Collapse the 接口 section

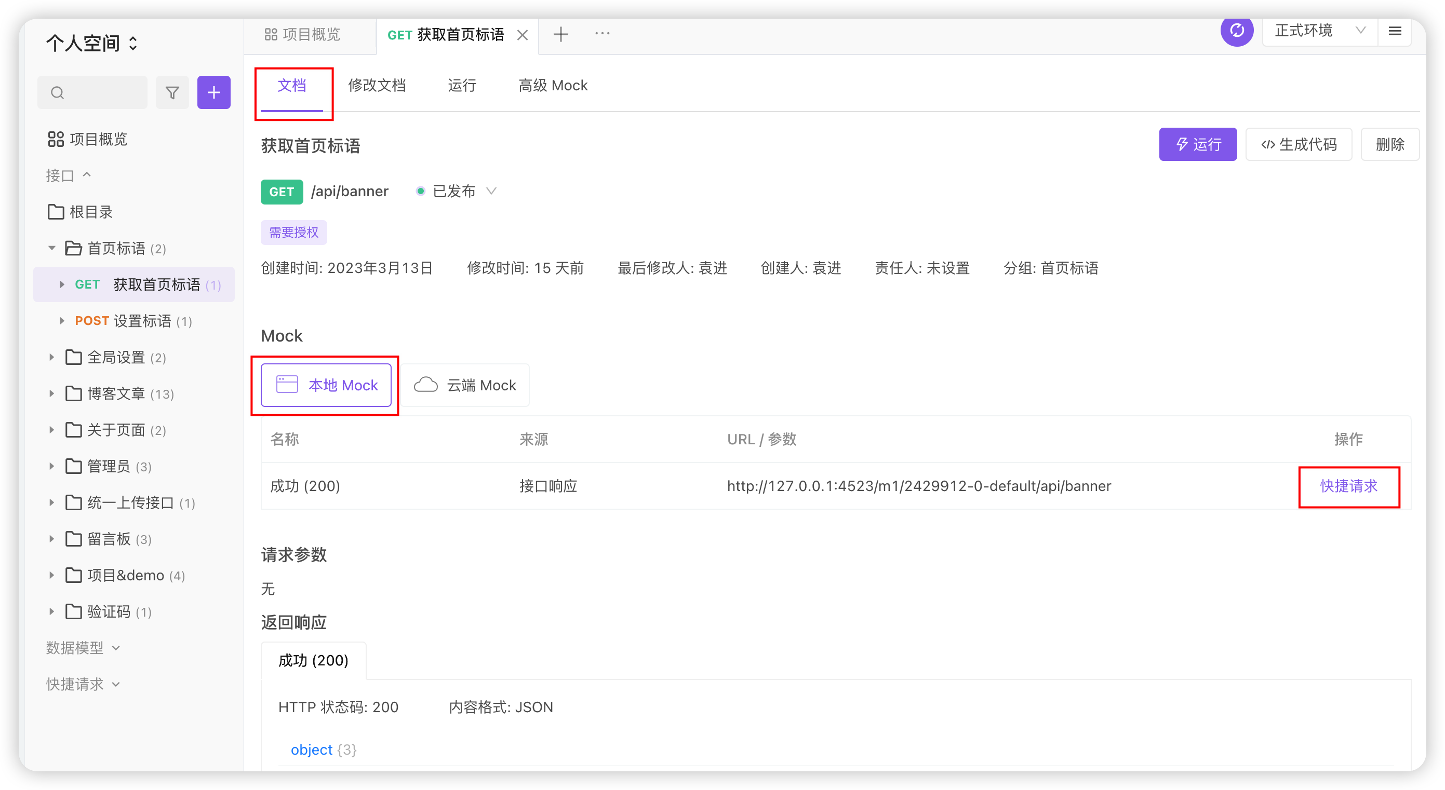click(x=68, y=175)
